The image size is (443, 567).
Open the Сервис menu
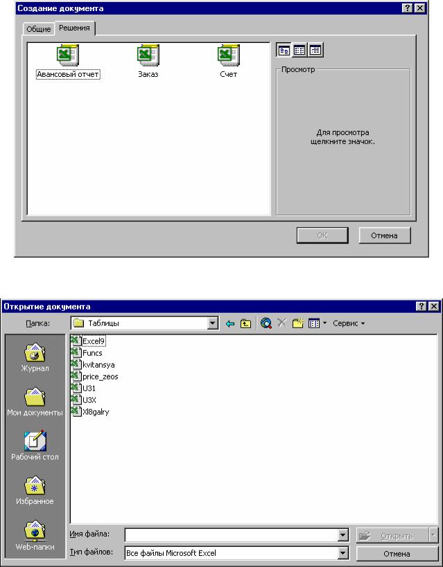coord(349,323)
